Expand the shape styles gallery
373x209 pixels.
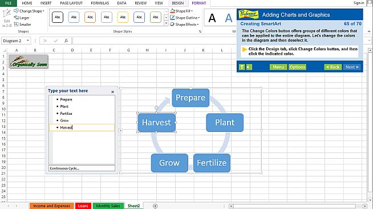(166, 23)
